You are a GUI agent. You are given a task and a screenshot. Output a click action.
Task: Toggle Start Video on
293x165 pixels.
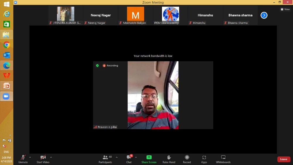point(43,159)
